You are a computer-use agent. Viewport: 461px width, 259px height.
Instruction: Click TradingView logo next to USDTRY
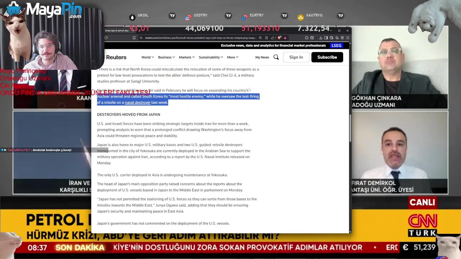[x=228, y=15]
